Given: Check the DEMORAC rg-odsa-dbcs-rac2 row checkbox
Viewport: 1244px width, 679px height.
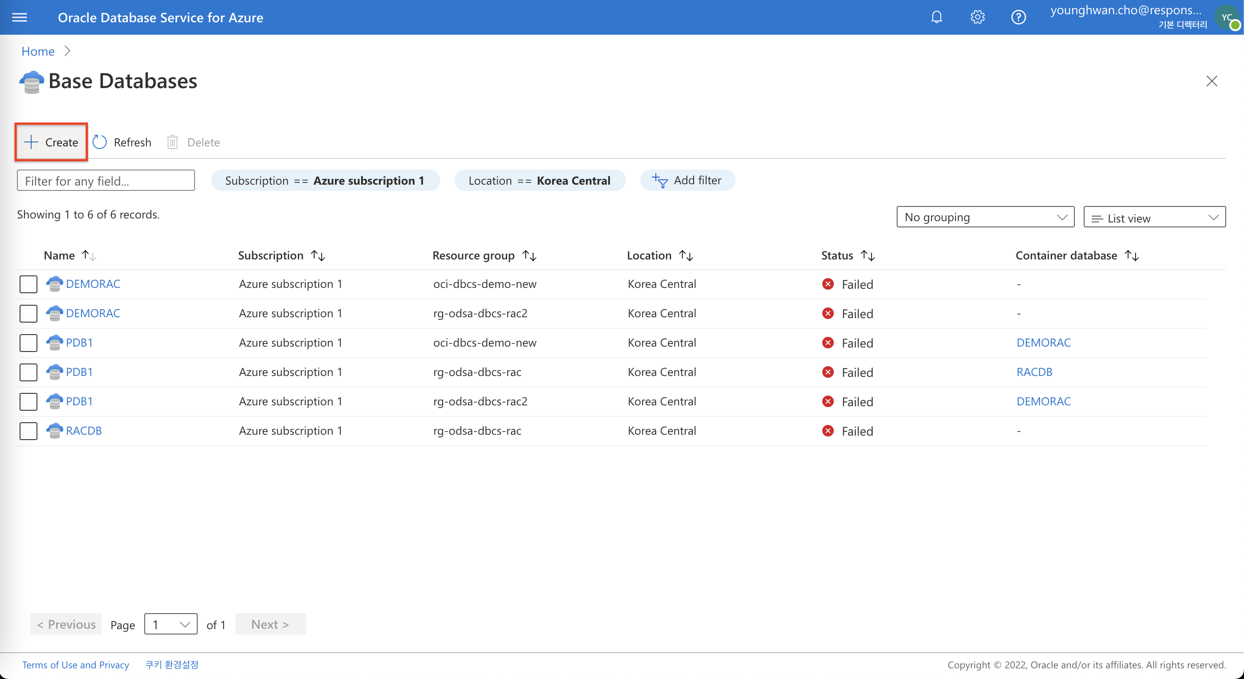Looking at the screenshot, I should [x=28, y=314].
